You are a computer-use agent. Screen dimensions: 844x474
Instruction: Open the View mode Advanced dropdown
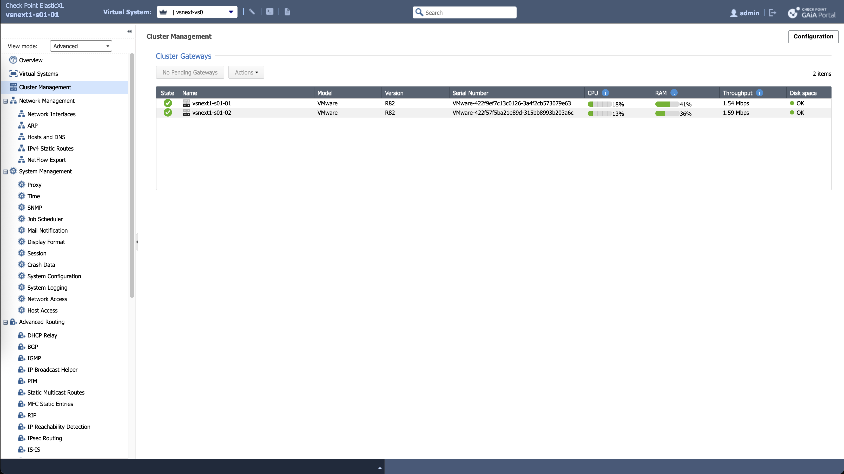[81, 46]
